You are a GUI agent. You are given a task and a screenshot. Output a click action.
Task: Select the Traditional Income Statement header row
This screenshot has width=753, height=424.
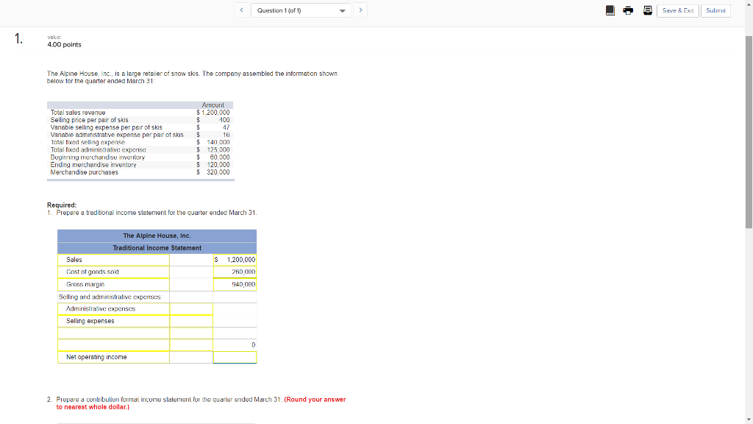coord(157,247)
